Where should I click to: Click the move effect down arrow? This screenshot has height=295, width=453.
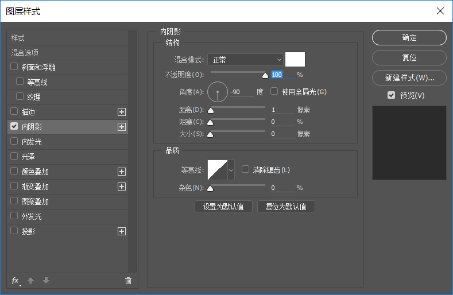(46, 281)
